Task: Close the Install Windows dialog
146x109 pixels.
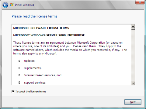Action: tap(140, 2)
